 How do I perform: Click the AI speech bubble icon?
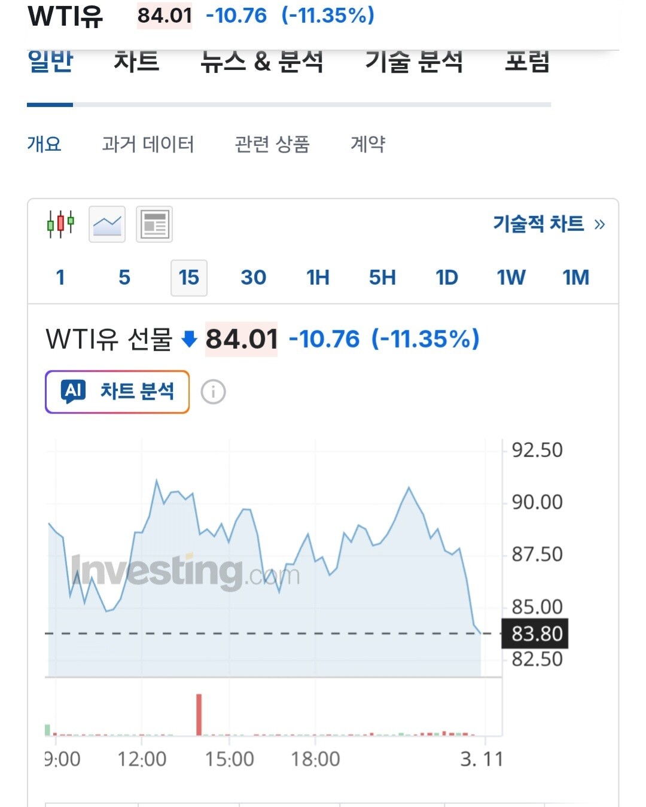pos(74,392)
